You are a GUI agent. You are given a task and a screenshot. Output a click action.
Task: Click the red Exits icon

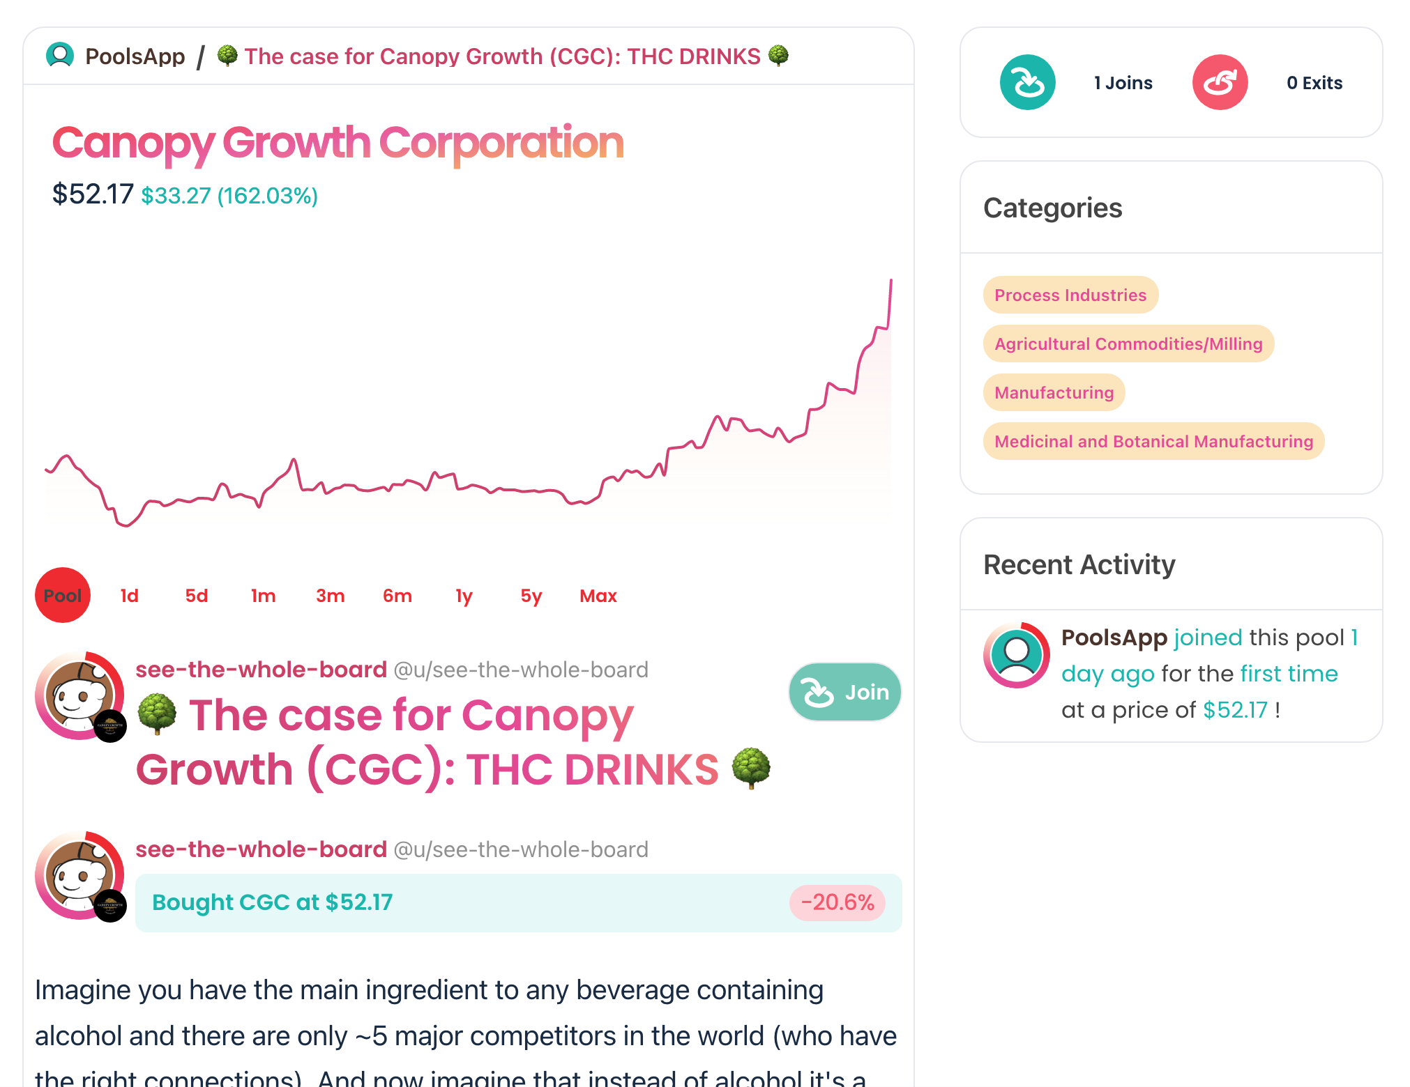[x=1220, y=82]
